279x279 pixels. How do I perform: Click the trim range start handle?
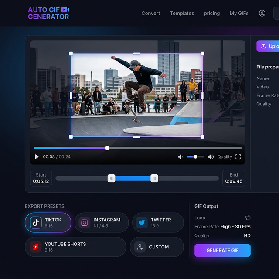click(x=112, y=178)
